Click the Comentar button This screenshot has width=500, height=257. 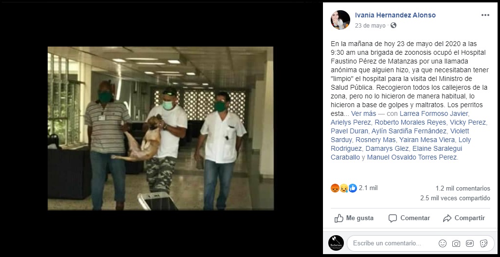click(x=409, y=218)
